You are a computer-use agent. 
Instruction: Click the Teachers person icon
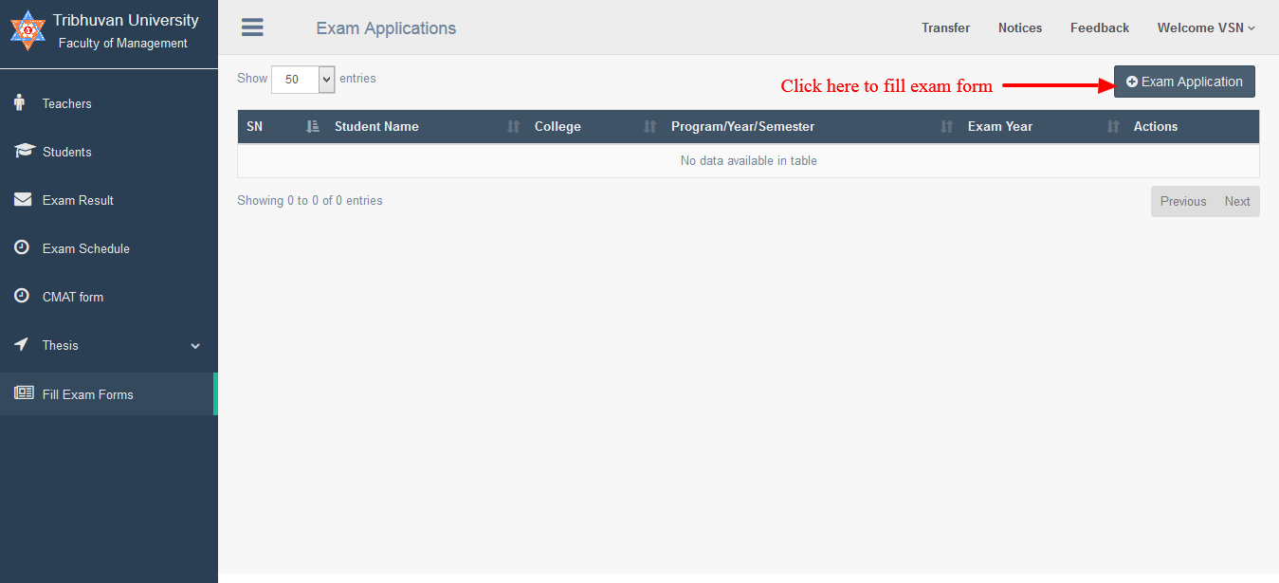(20, 102)
